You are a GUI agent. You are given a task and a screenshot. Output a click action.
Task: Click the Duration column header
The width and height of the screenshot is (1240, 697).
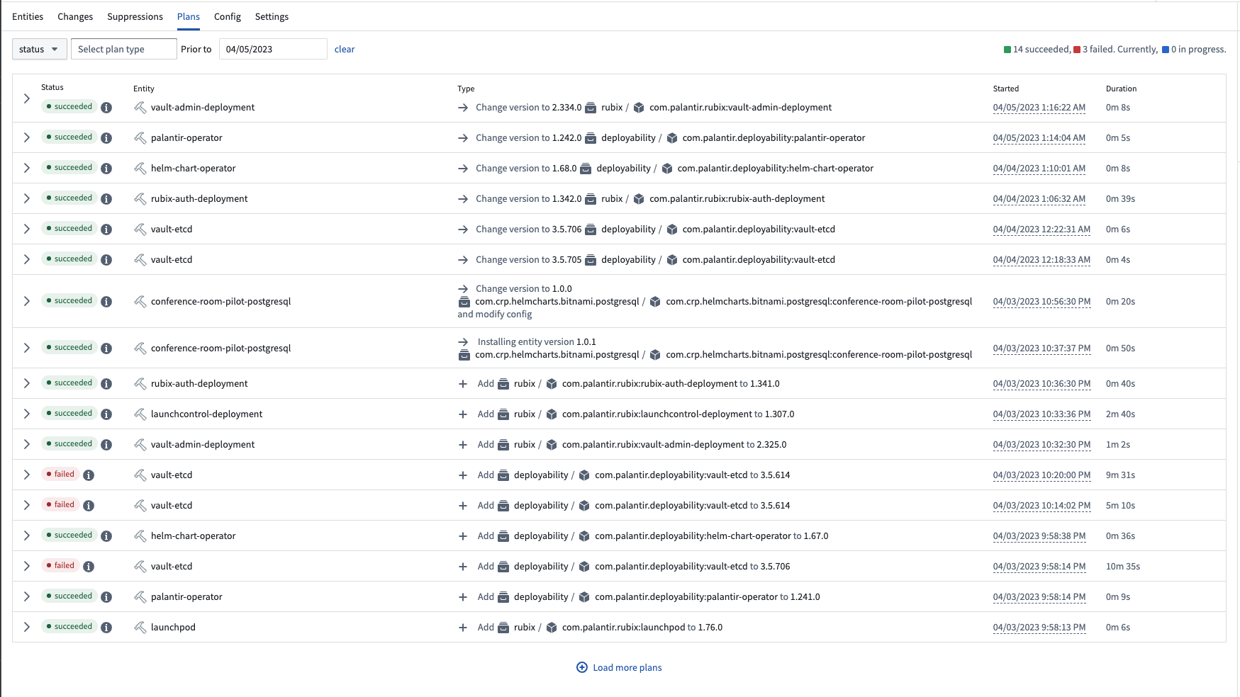[1121, 89]
